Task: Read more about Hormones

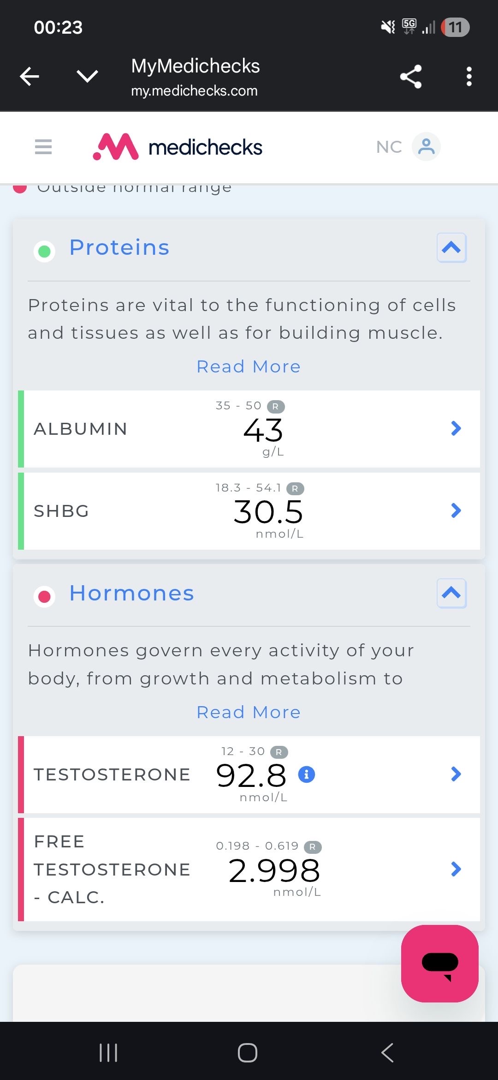Action: [249, 712]
